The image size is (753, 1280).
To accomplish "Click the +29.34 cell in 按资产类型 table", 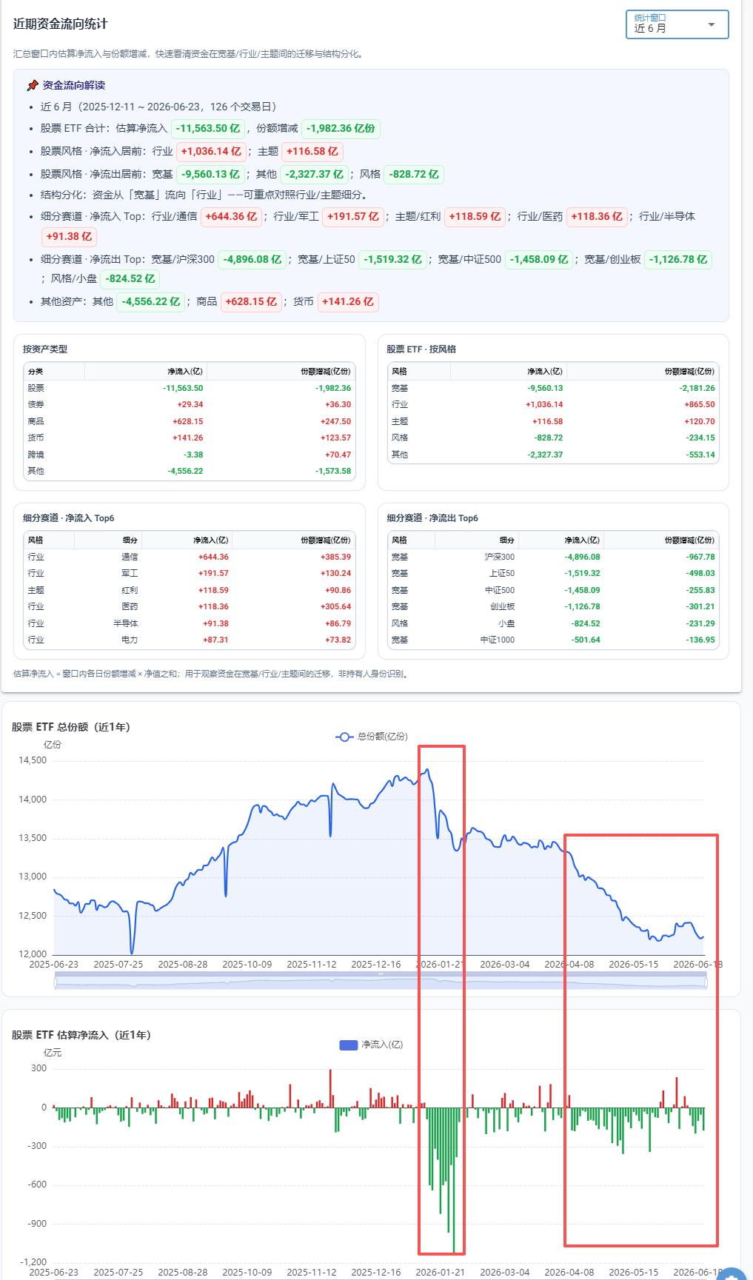I will click(x=190, y=405).
